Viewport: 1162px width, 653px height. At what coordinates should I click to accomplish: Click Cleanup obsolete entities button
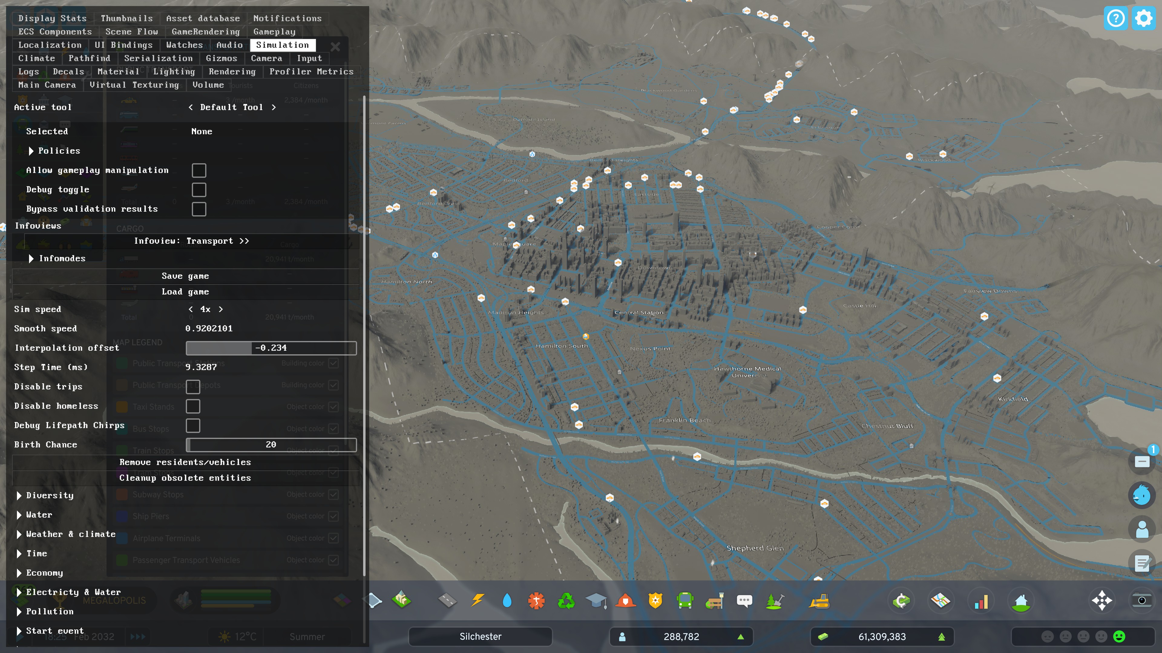pos(185,478)
